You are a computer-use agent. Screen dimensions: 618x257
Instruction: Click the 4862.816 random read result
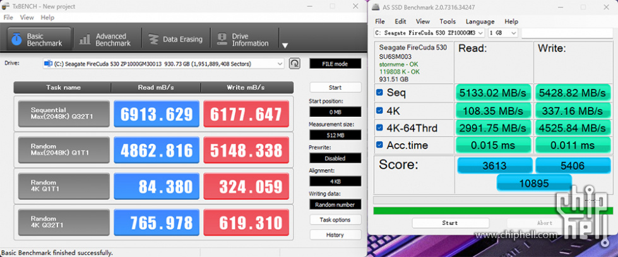point(157,150)
